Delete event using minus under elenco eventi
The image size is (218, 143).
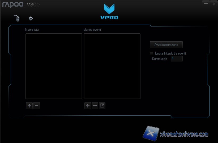tap(95, 106)
